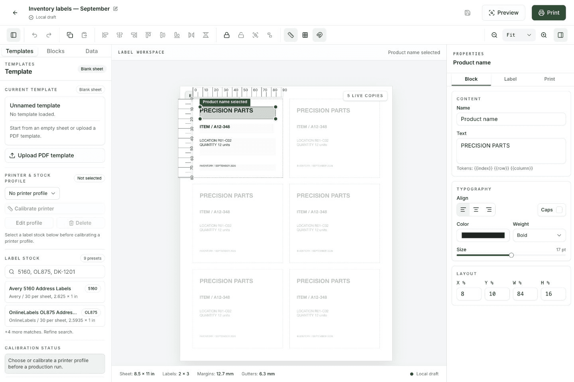Redo the last undone action

pos(49,35)
